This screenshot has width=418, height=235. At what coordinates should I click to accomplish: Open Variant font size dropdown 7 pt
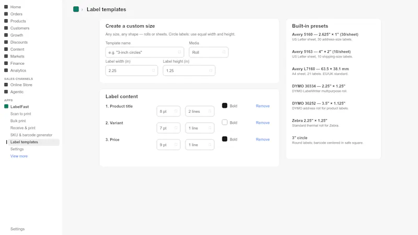pyautogui.click(x=168, y=128)
